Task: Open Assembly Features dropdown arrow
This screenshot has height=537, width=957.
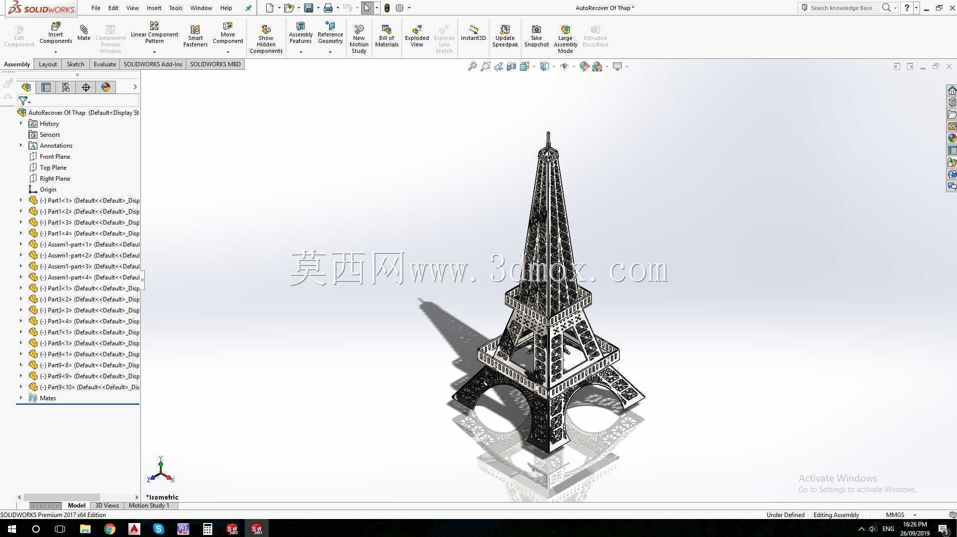Action: [301, 52]
